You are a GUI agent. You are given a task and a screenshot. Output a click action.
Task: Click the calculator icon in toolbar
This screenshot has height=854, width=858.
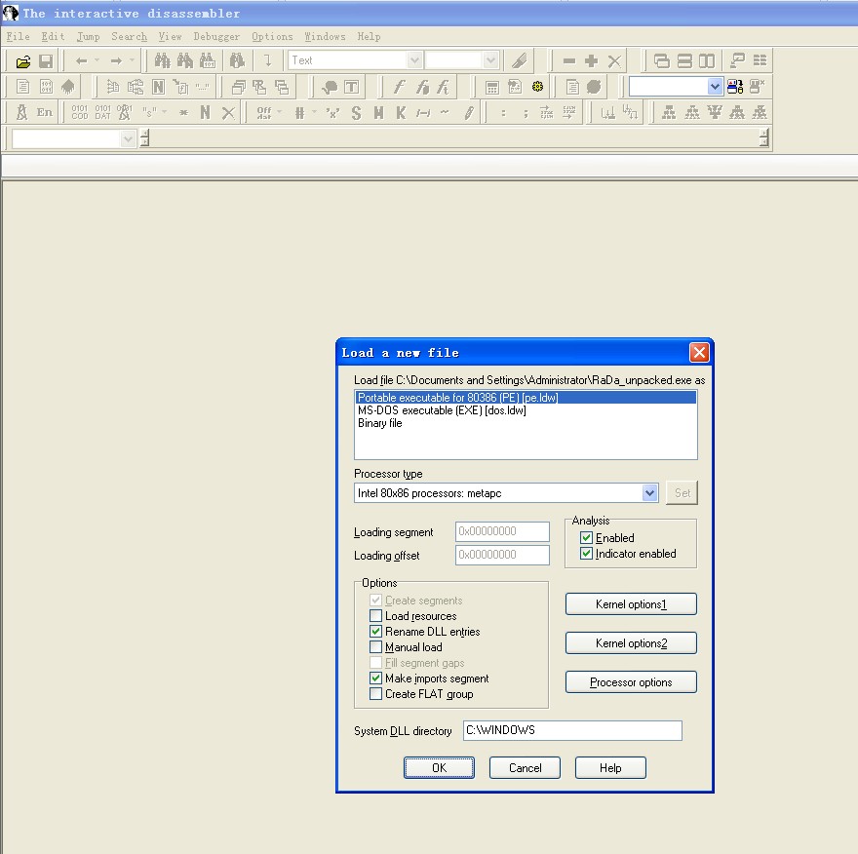492,87
